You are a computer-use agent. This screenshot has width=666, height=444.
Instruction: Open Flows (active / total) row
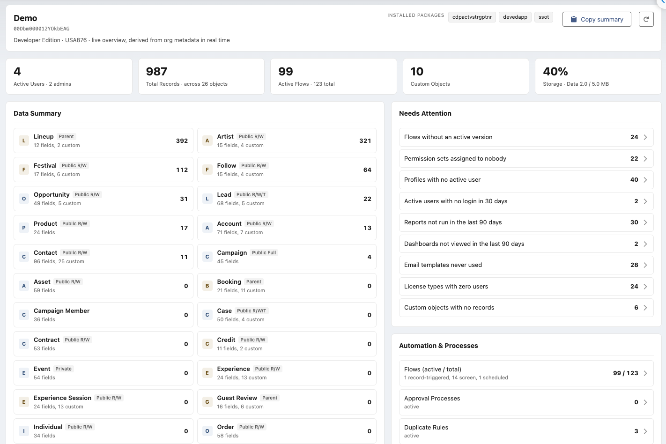pos(526,373)
